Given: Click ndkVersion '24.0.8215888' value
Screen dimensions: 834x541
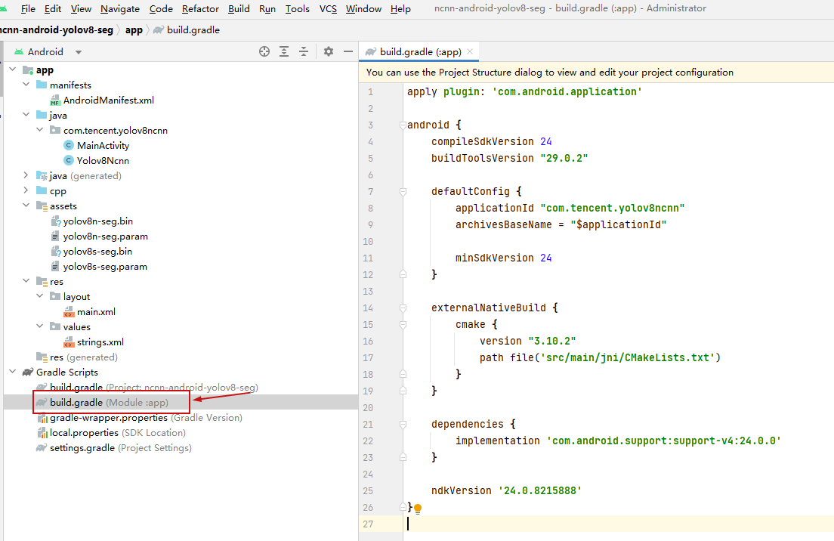Looking at the screenshot, I should tap(540, 490).
